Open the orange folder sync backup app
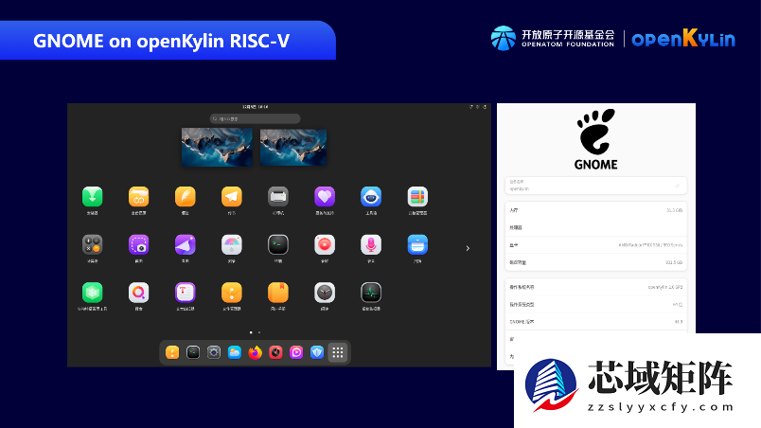761x428 pixels. [139, 197]
